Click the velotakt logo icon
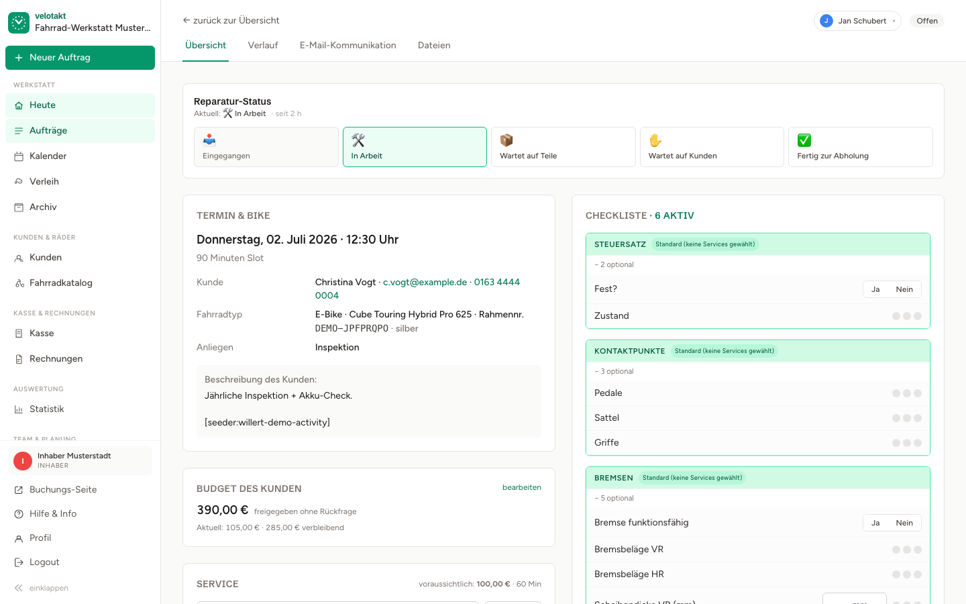966x604 pixels. click(x=19, y=23)
